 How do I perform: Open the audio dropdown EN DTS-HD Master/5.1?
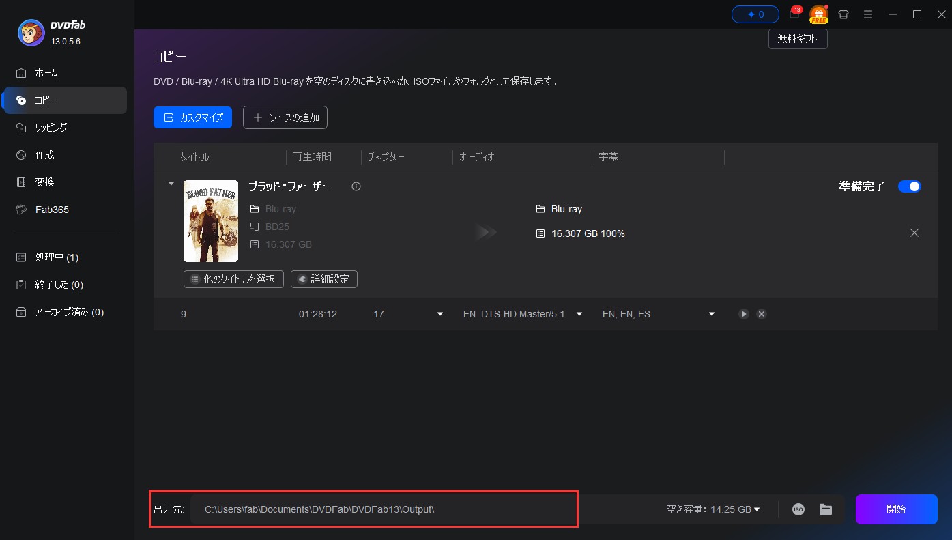click(x=579, y=314)
